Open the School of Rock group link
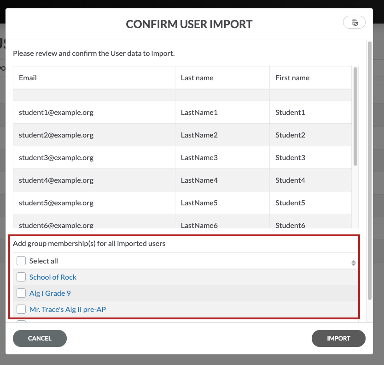The image size is (384, 365). 53,277
